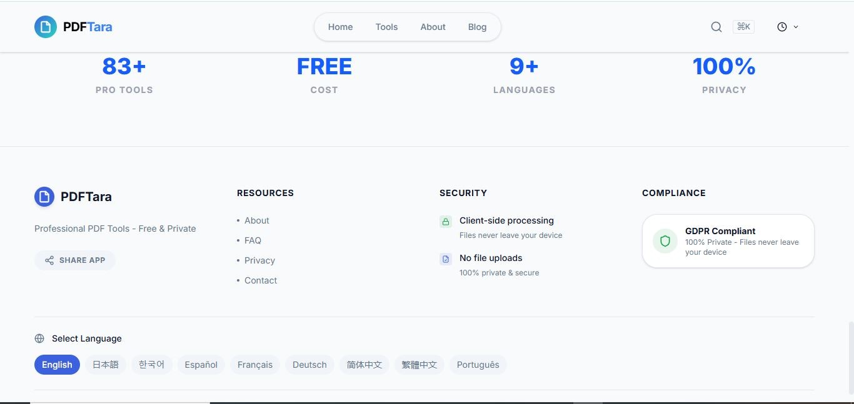Open the Tools menu item
The width and height of the screenshot is (854, 404).
tap(386, 27)
